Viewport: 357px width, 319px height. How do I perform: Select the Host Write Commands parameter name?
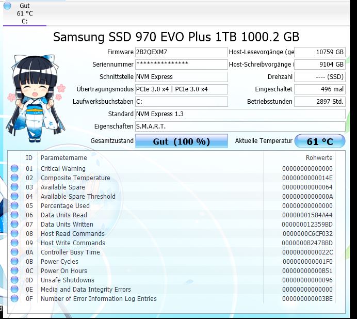[x=73, y=243]
